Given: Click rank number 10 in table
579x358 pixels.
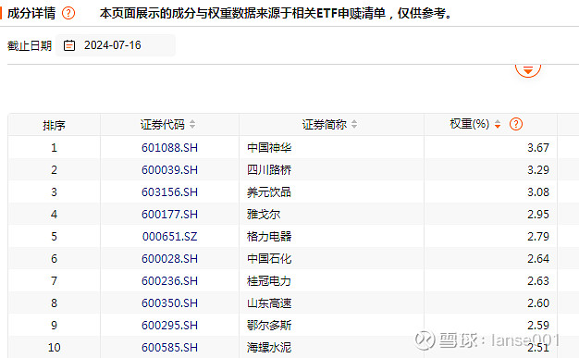Looking at the screenshot, I should click(x=54, y=347).
